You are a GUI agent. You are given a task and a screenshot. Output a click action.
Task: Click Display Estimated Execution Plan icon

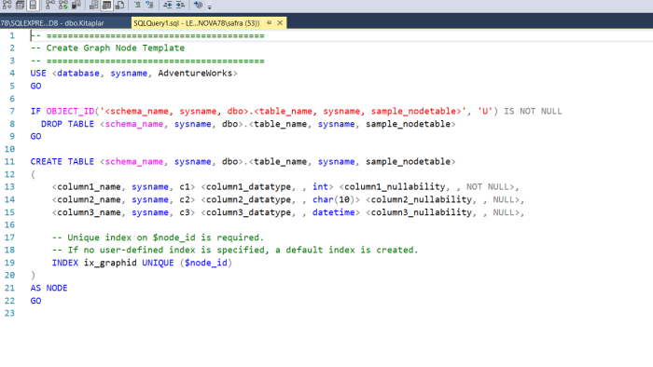[x=7, y=5]
